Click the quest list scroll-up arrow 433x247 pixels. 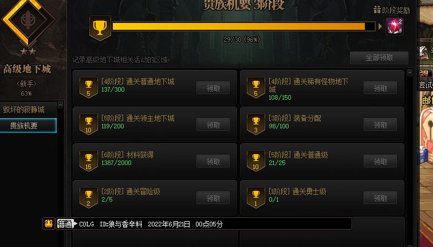point(410,73)
